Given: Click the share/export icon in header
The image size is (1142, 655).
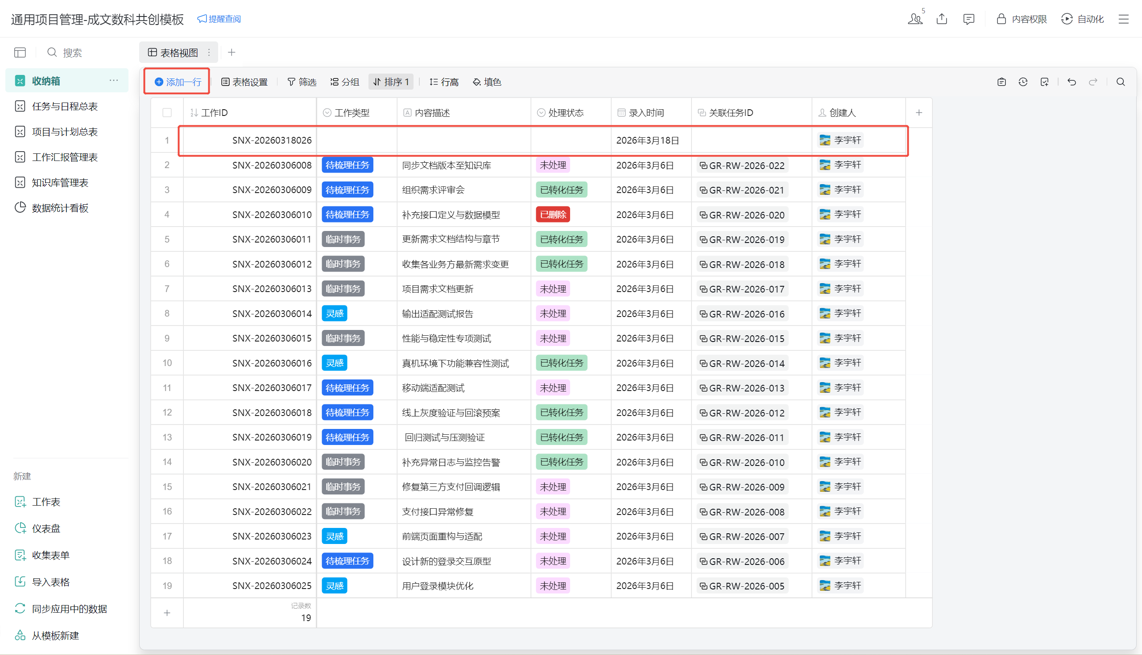Looking at the screenshot, I should [942, 19].
